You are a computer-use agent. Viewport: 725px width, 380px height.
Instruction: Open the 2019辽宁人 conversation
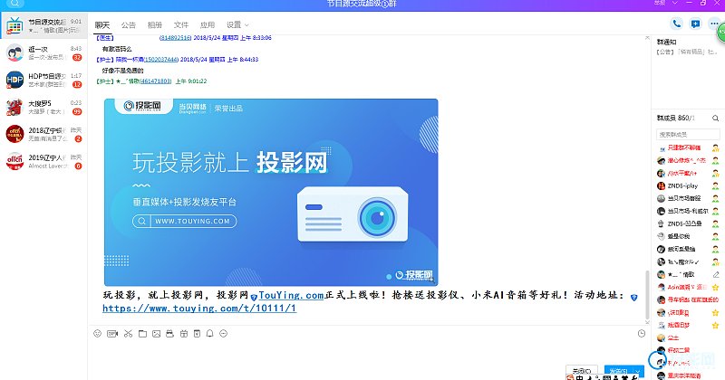[x=43, y=161]
